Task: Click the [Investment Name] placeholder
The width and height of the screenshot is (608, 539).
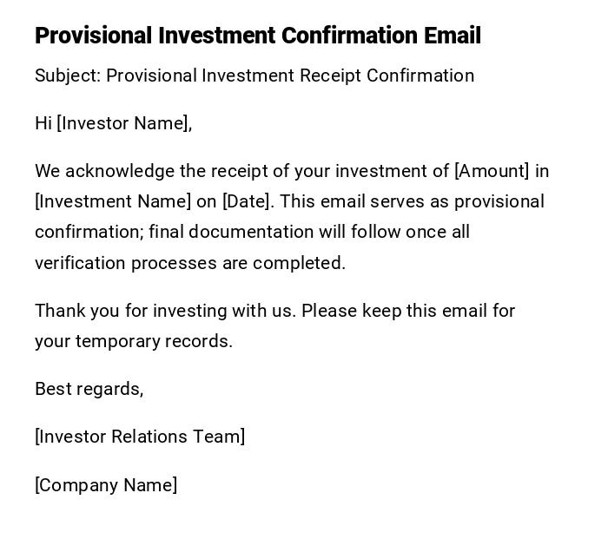Action: point(113,201)
